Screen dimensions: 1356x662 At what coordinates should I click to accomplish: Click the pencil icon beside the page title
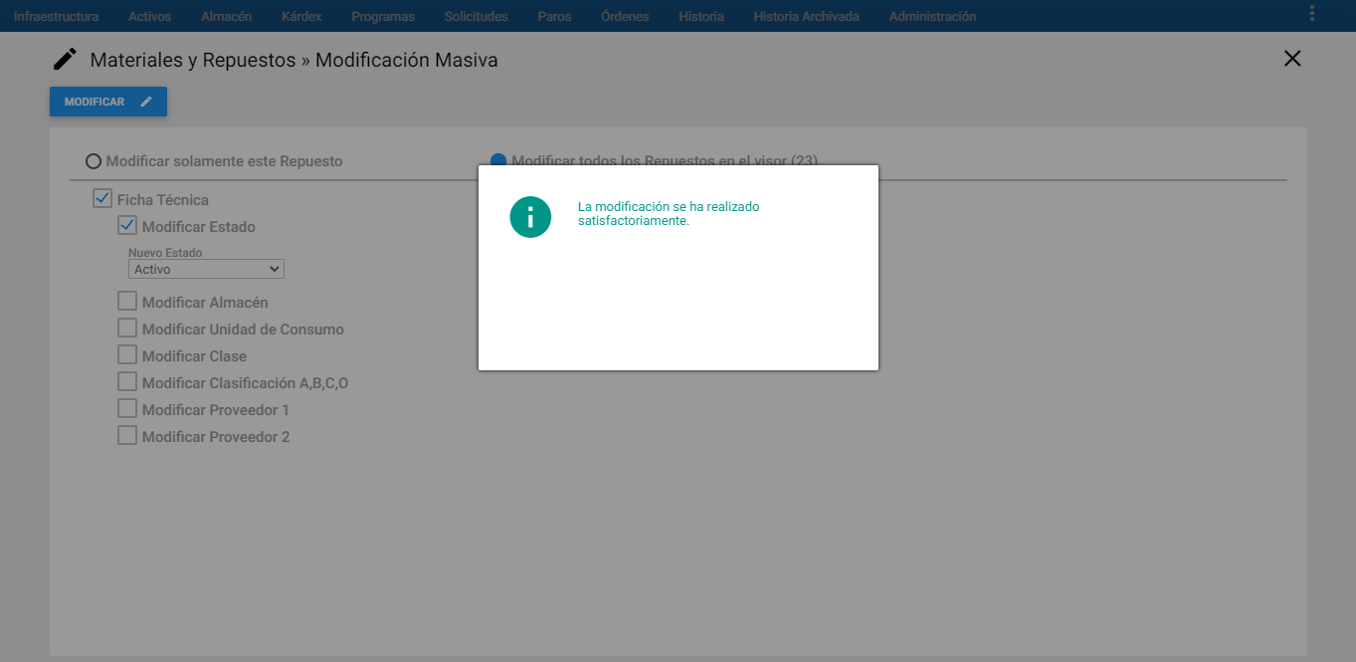(x=65, y=60)
